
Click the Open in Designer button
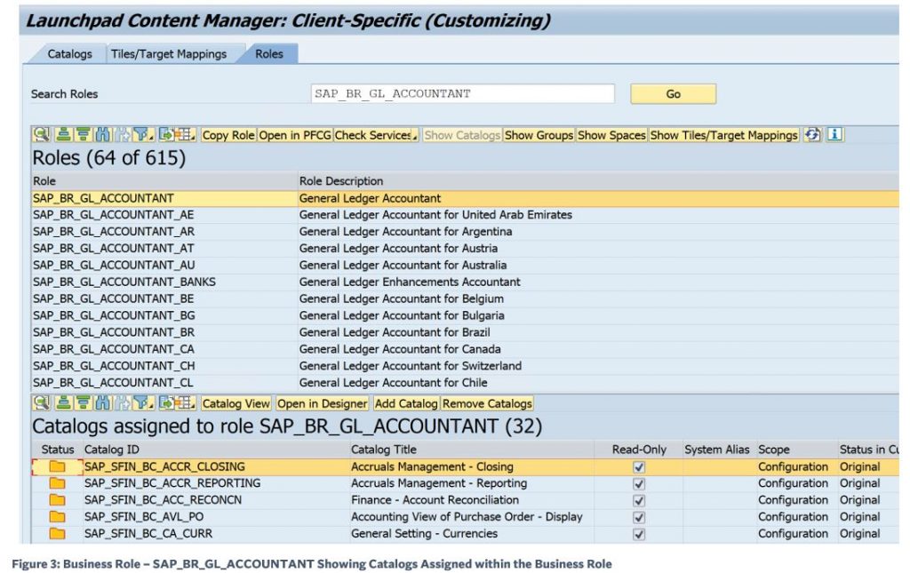[322, 403]
